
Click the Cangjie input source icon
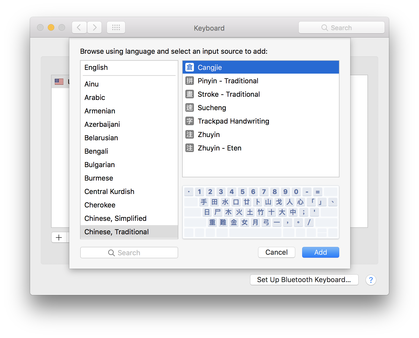pyautogui.click(x=190, y=67)
